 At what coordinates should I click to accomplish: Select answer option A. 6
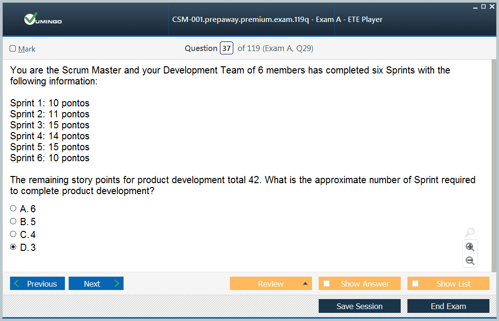tap(13, 208)
